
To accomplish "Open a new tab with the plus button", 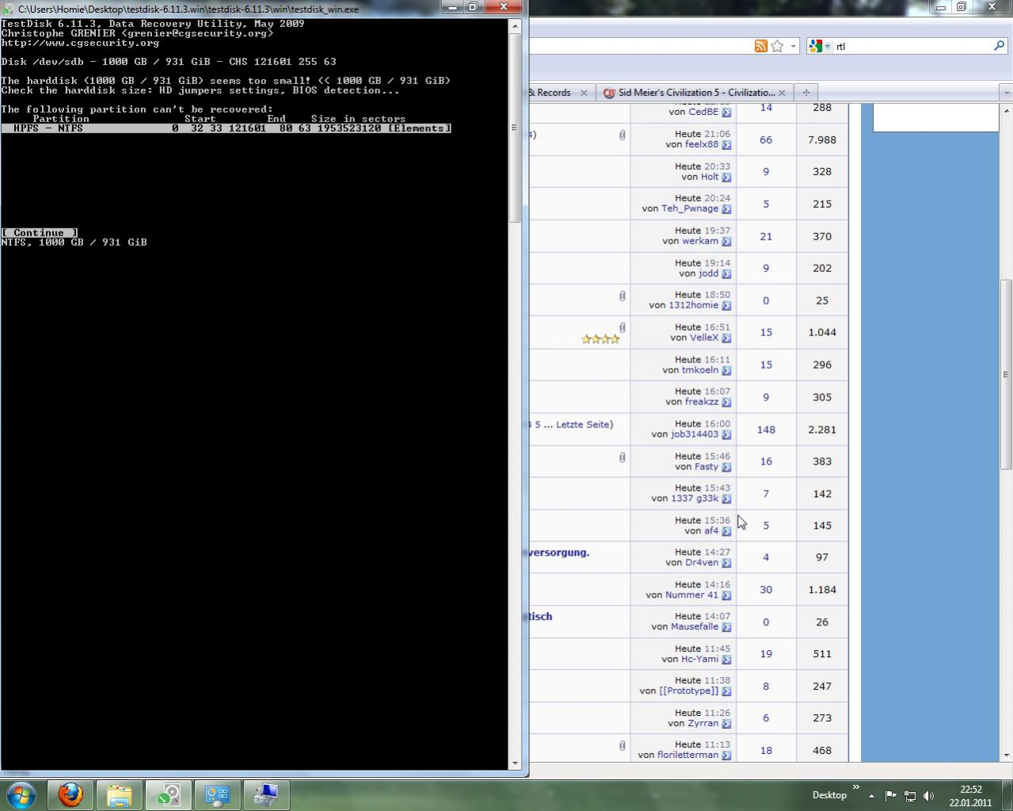I will (x=805, y=93).
